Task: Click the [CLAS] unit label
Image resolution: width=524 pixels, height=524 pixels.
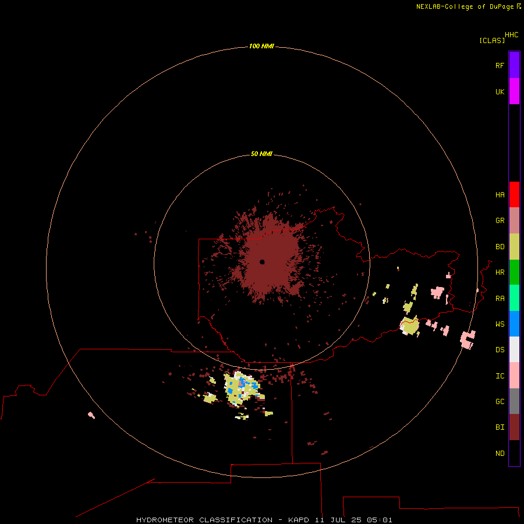Action: 492,40
